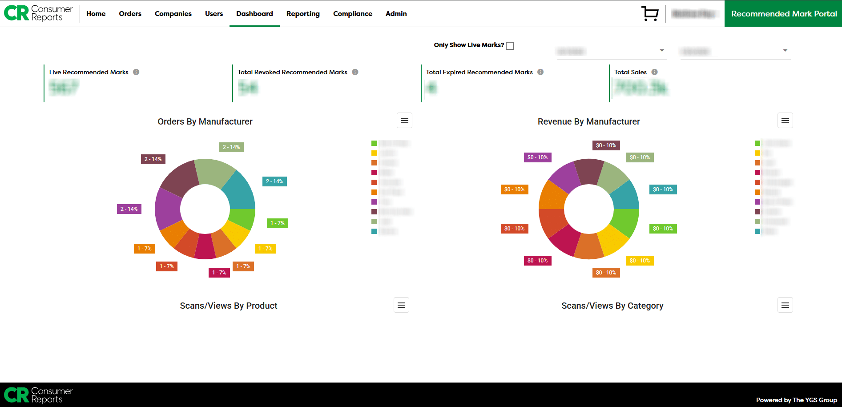
Task: Click Consumer Reports logo in header
Action: point(39,13)
